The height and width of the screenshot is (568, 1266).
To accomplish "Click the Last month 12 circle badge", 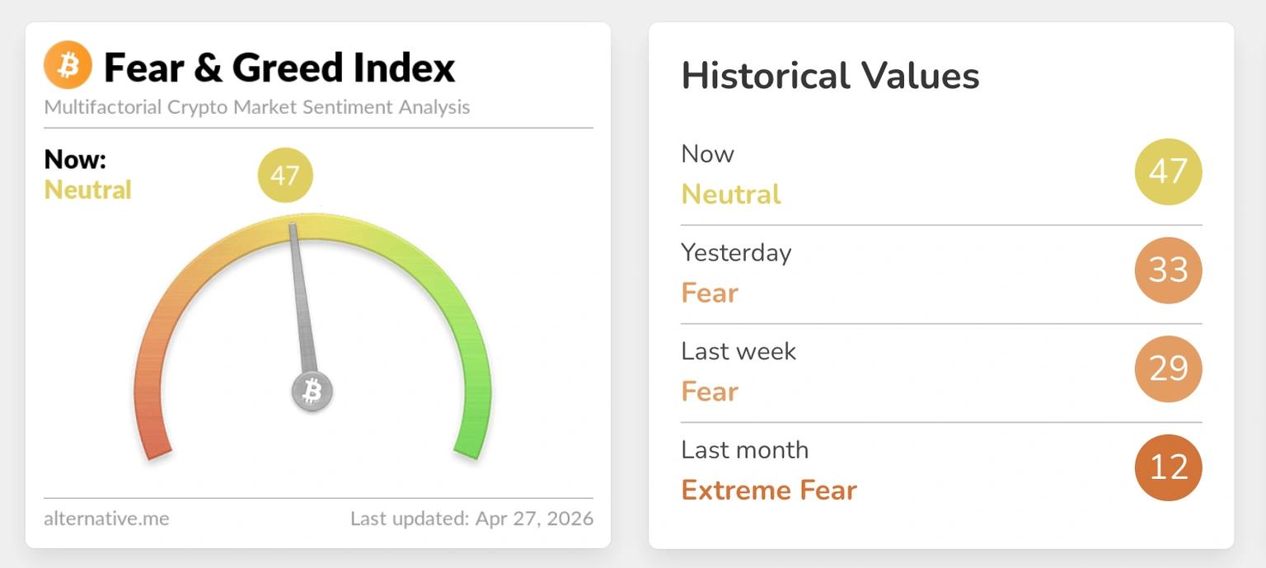I will [x=1168, y=467].
